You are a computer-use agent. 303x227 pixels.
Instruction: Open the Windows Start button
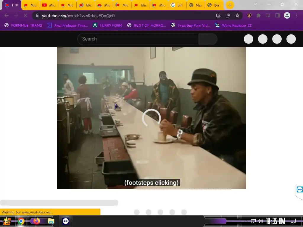click(x=7, y=221)
